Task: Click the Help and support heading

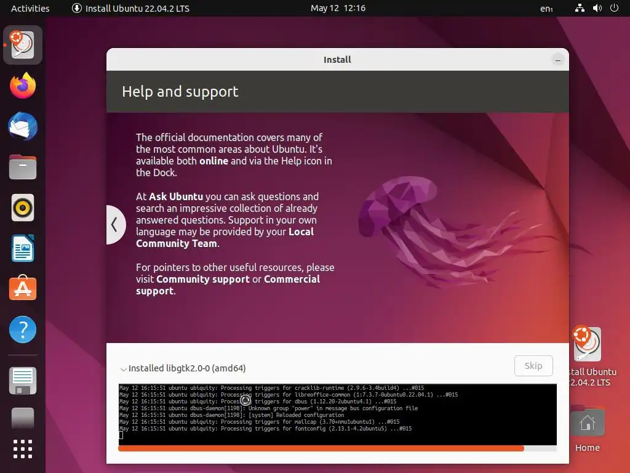Action: click(x=180, y=92)
